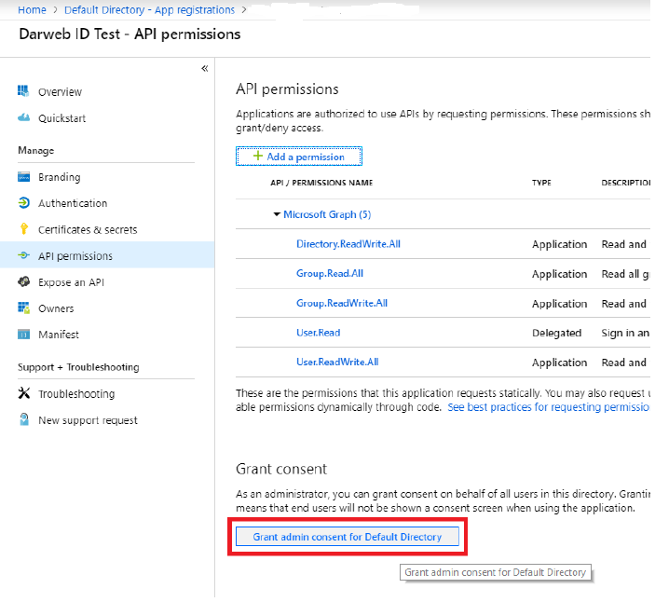Image resolution: width=655 pixels, height=602 pixels.
Task: Click the Expose an API cloud icon
Action: tap(24, 282)
